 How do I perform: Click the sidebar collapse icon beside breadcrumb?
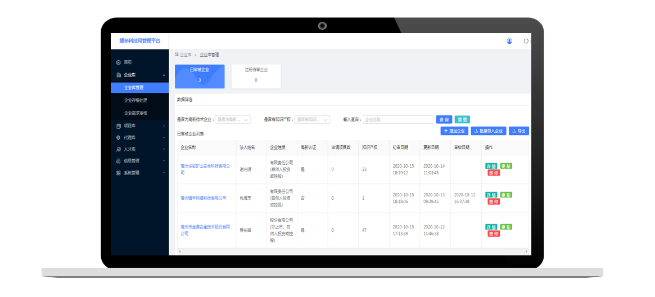[x=177, y=55]
